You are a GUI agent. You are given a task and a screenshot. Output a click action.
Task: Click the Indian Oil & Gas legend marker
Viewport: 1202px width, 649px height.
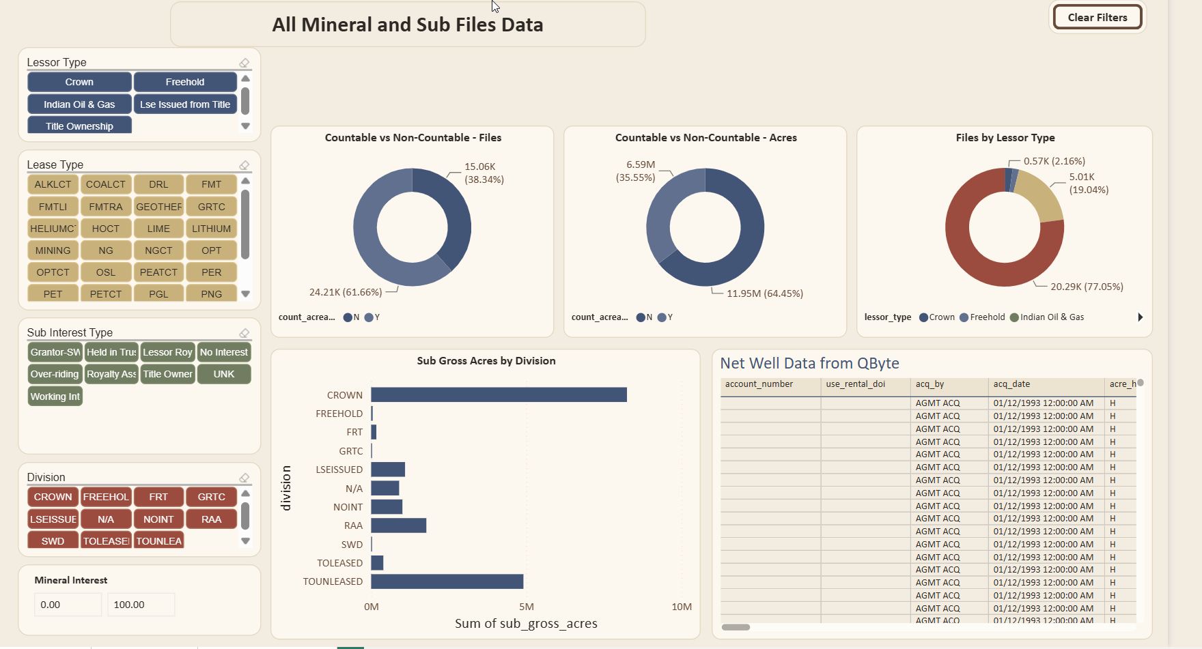click(x=1014, y=317)
